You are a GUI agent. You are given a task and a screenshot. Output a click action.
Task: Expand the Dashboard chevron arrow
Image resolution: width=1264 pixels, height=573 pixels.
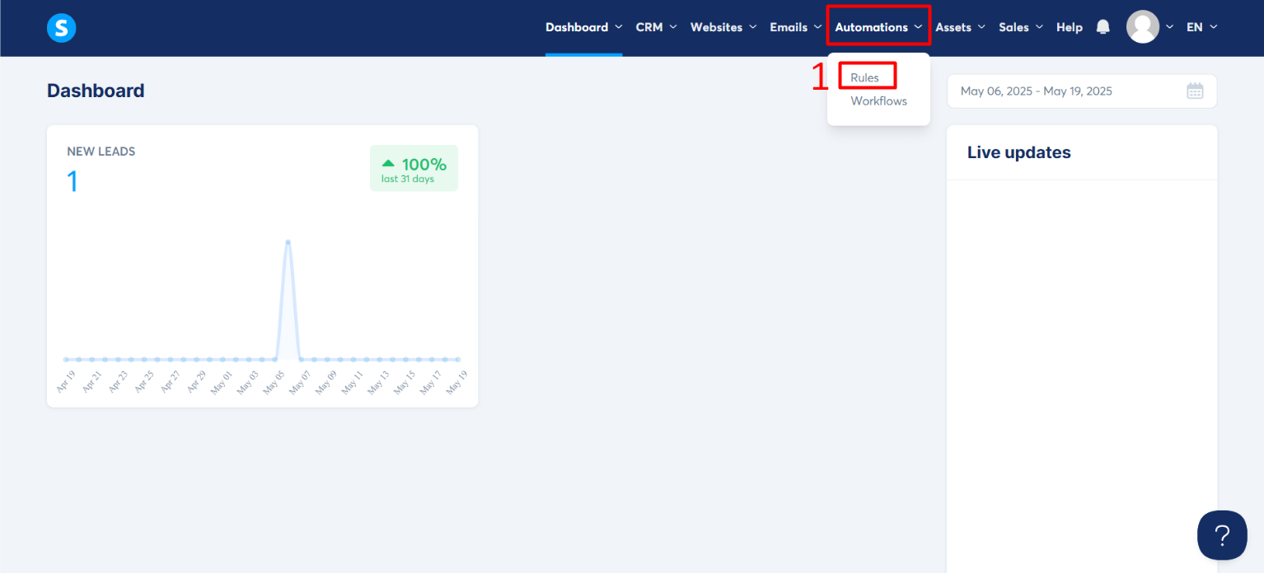[x=618, y=27]
